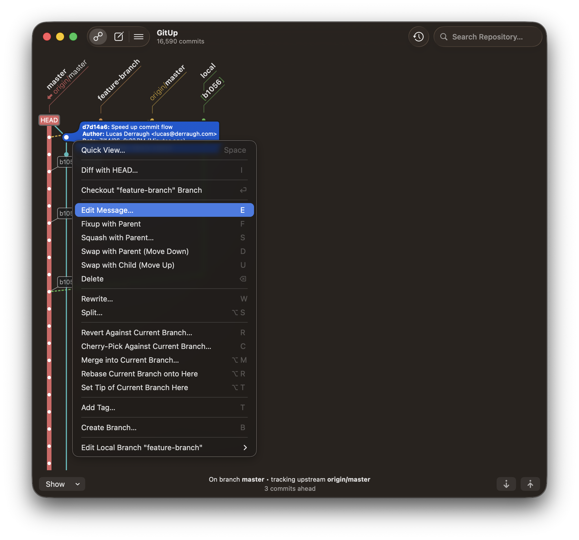This screenshot has height=540, width=579.
Task: Choose Quick View… from context menu
Action: 164,150
